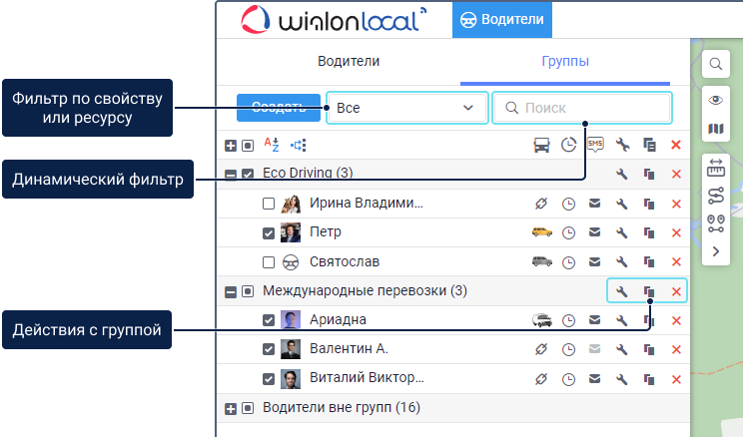Send message to Святослав
743x437 pixels.
click(594, 261)
